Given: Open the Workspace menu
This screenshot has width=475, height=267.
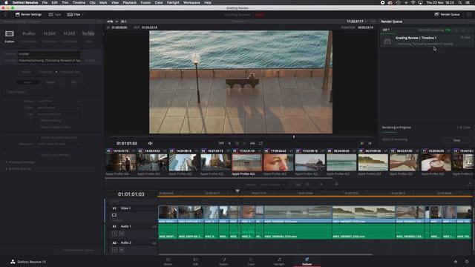Looking at the screenshot, I should (191, 2).
